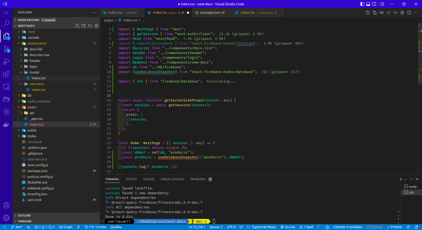Open notifications bell in status bar
The height and width of the screenshot is (230, 422).
pos(416,227)
